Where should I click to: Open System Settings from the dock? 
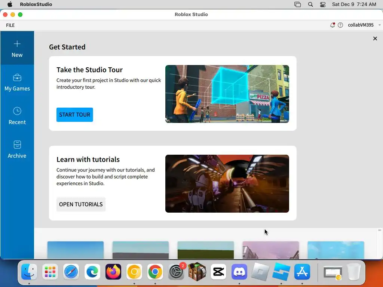click(176, 272)
